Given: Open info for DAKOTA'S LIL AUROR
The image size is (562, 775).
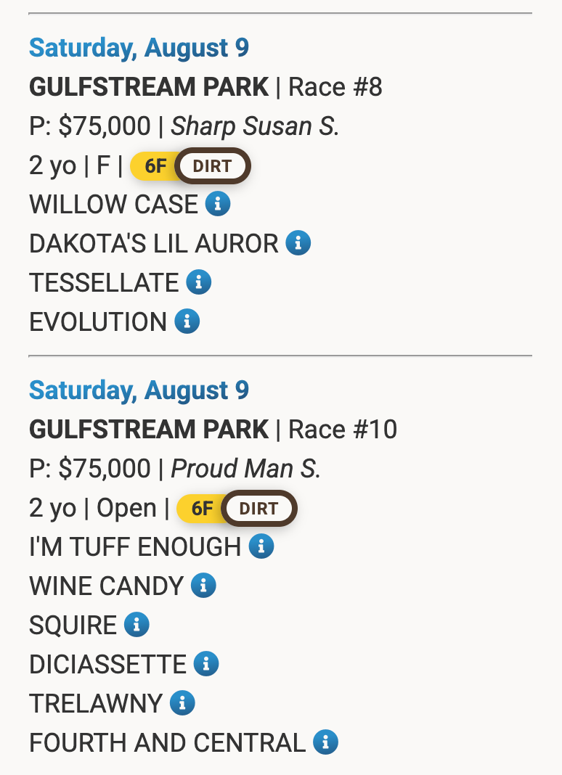Looking at the screenshot, I should (298, 243).
